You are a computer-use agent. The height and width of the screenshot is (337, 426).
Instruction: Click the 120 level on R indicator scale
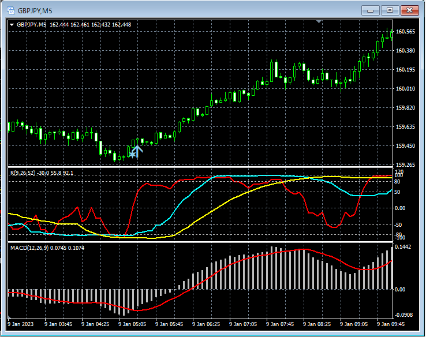[399, 172]
